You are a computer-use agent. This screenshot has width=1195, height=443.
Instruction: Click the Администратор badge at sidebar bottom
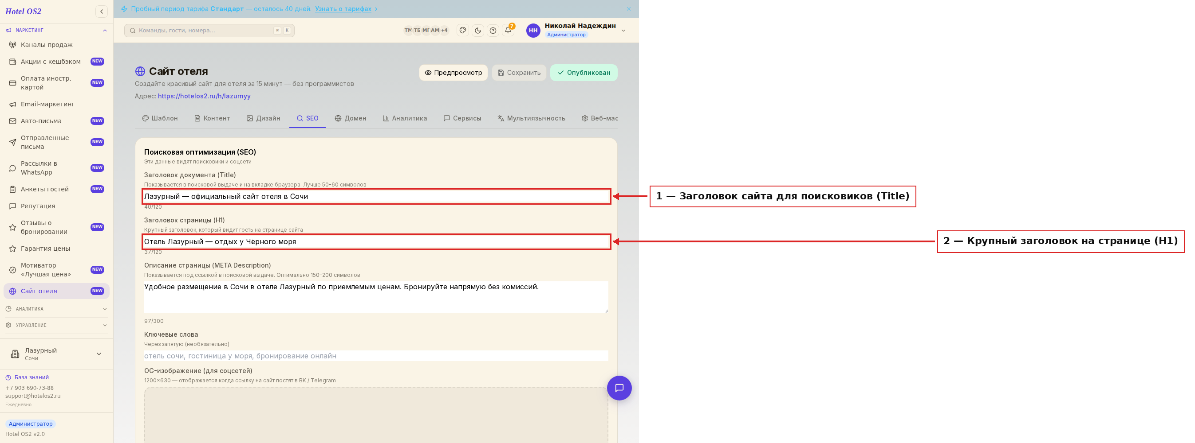point(31,424)
